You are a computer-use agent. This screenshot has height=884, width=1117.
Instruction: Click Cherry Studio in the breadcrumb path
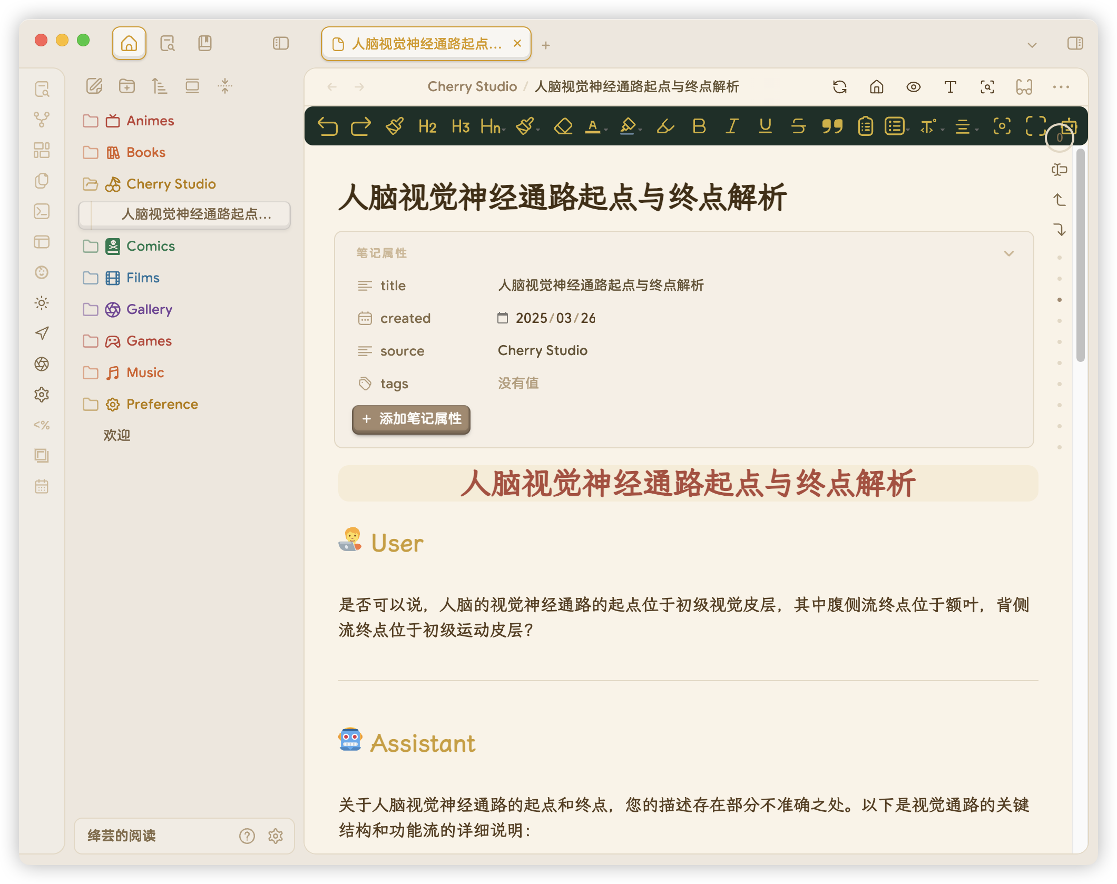click(x=472, y=87)
